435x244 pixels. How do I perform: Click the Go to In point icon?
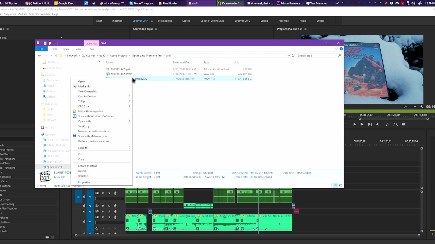354,124
